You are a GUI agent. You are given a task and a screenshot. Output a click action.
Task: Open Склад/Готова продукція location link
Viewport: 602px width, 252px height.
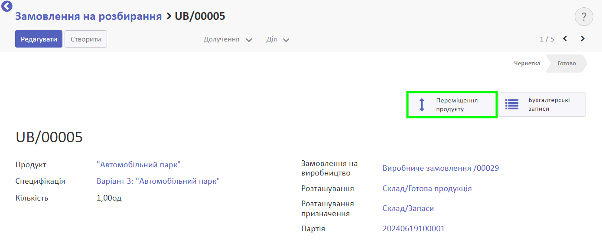tap(427, 188)
